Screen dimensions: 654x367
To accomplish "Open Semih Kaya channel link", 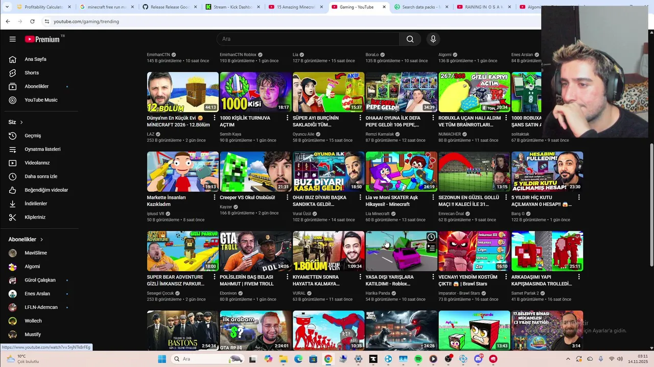I will point(230,134).
